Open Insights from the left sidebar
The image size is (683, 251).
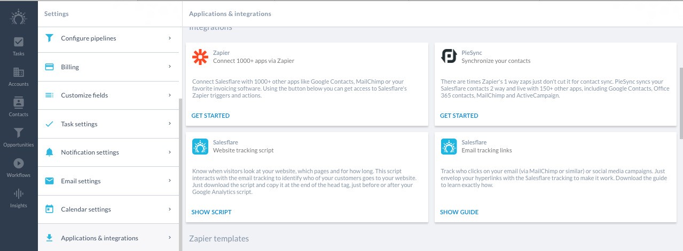coord(19,198)
